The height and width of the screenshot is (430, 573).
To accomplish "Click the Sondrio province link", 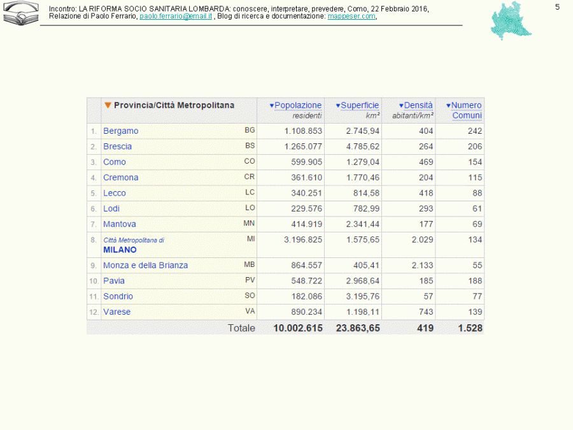I will click(118, 296).
